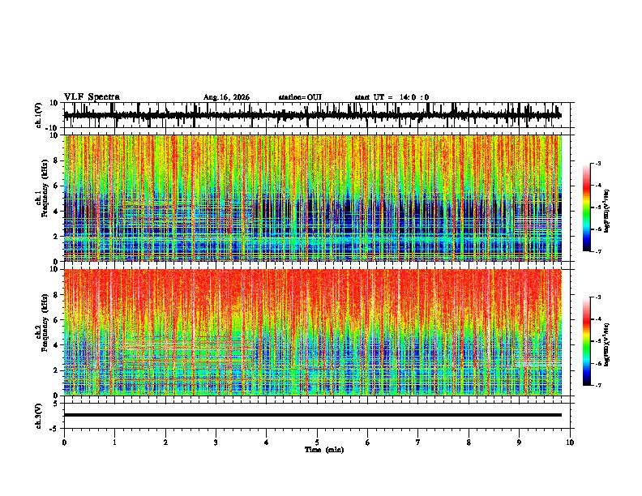Click the "start UT = 14:0 :0" text
Image resolution: width=642 pixels, height=496 pixels.
392,97
